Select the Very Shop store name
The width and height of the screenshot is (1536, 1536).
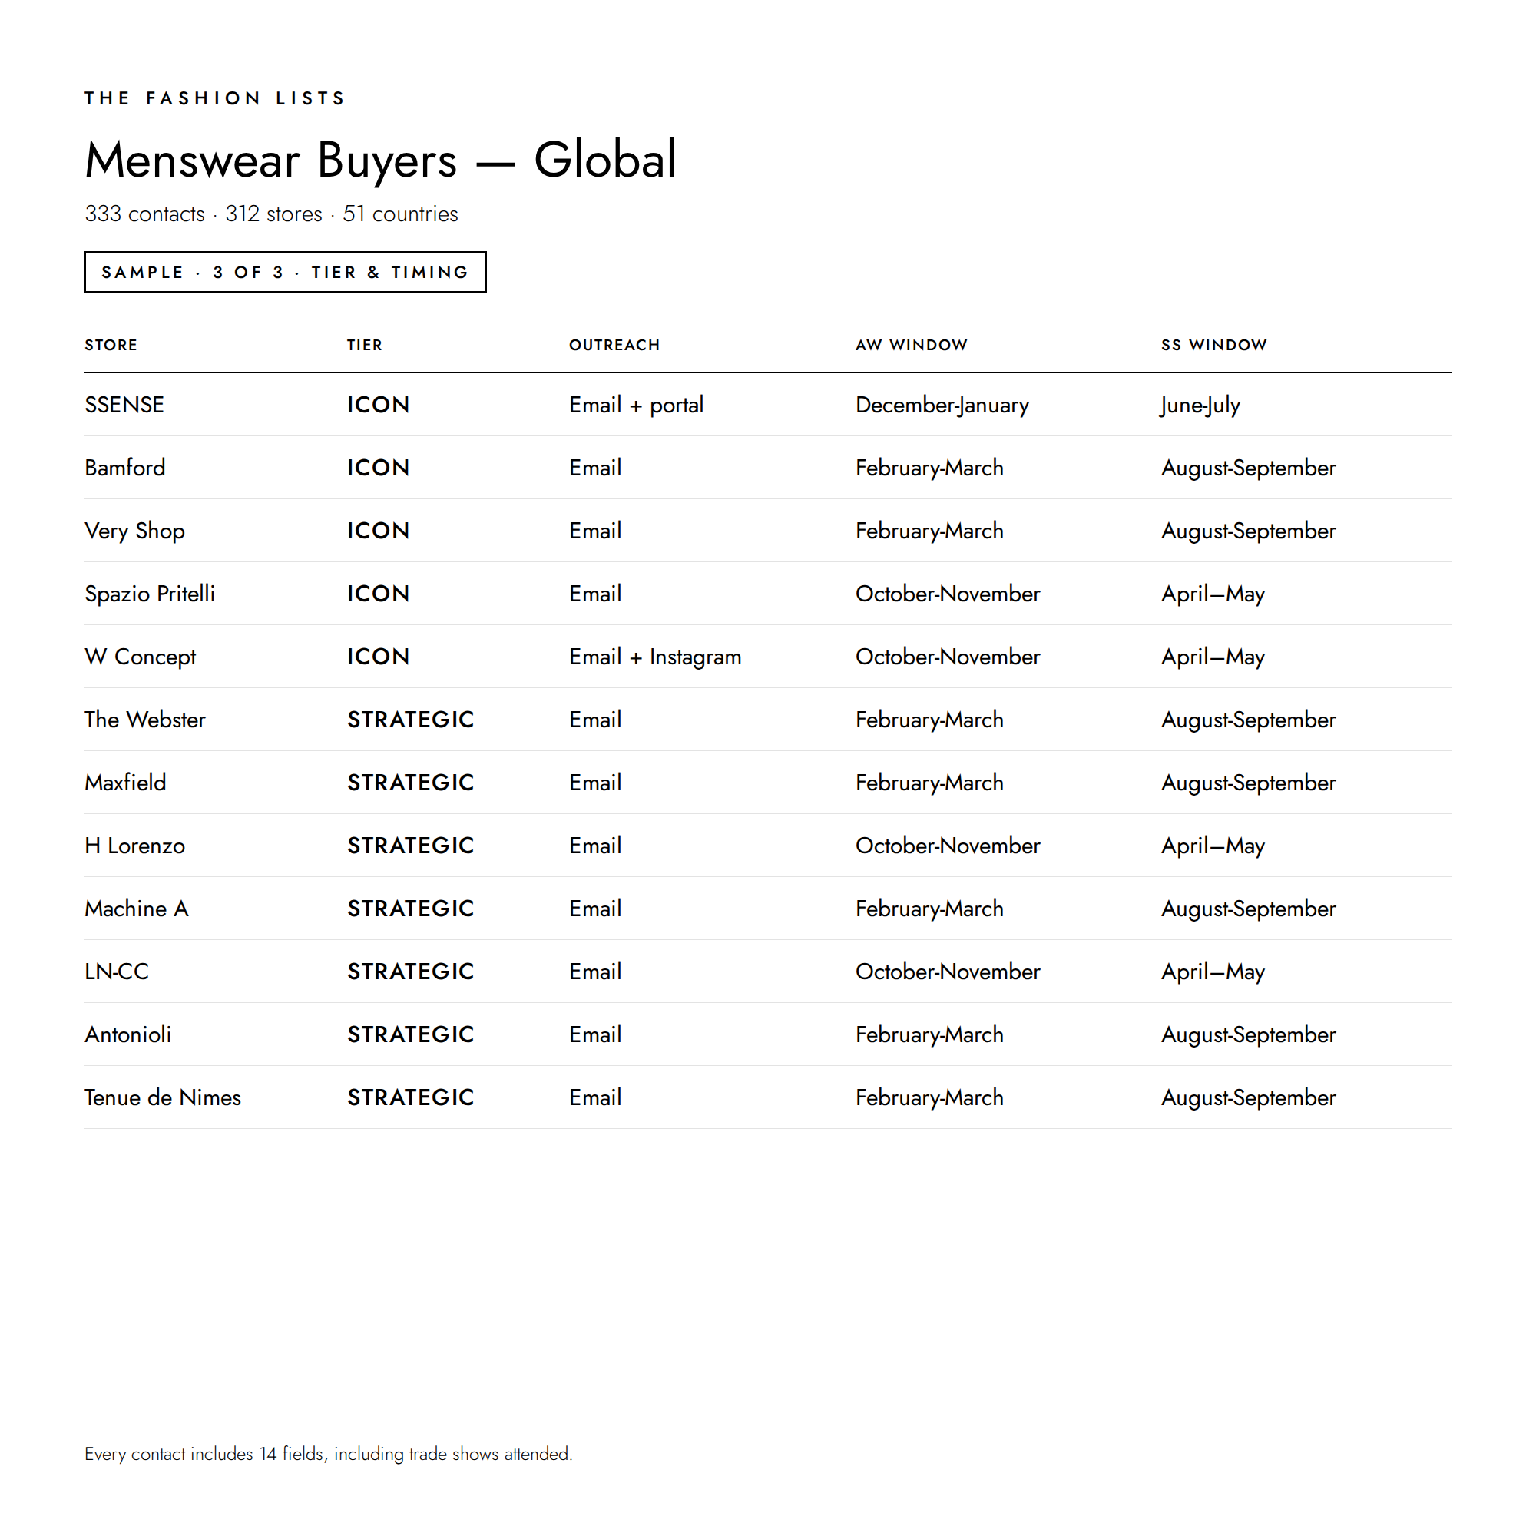coord(135,531)
